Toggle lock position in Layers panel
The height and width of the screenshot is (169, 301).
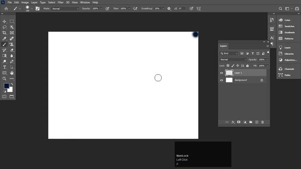238,66
